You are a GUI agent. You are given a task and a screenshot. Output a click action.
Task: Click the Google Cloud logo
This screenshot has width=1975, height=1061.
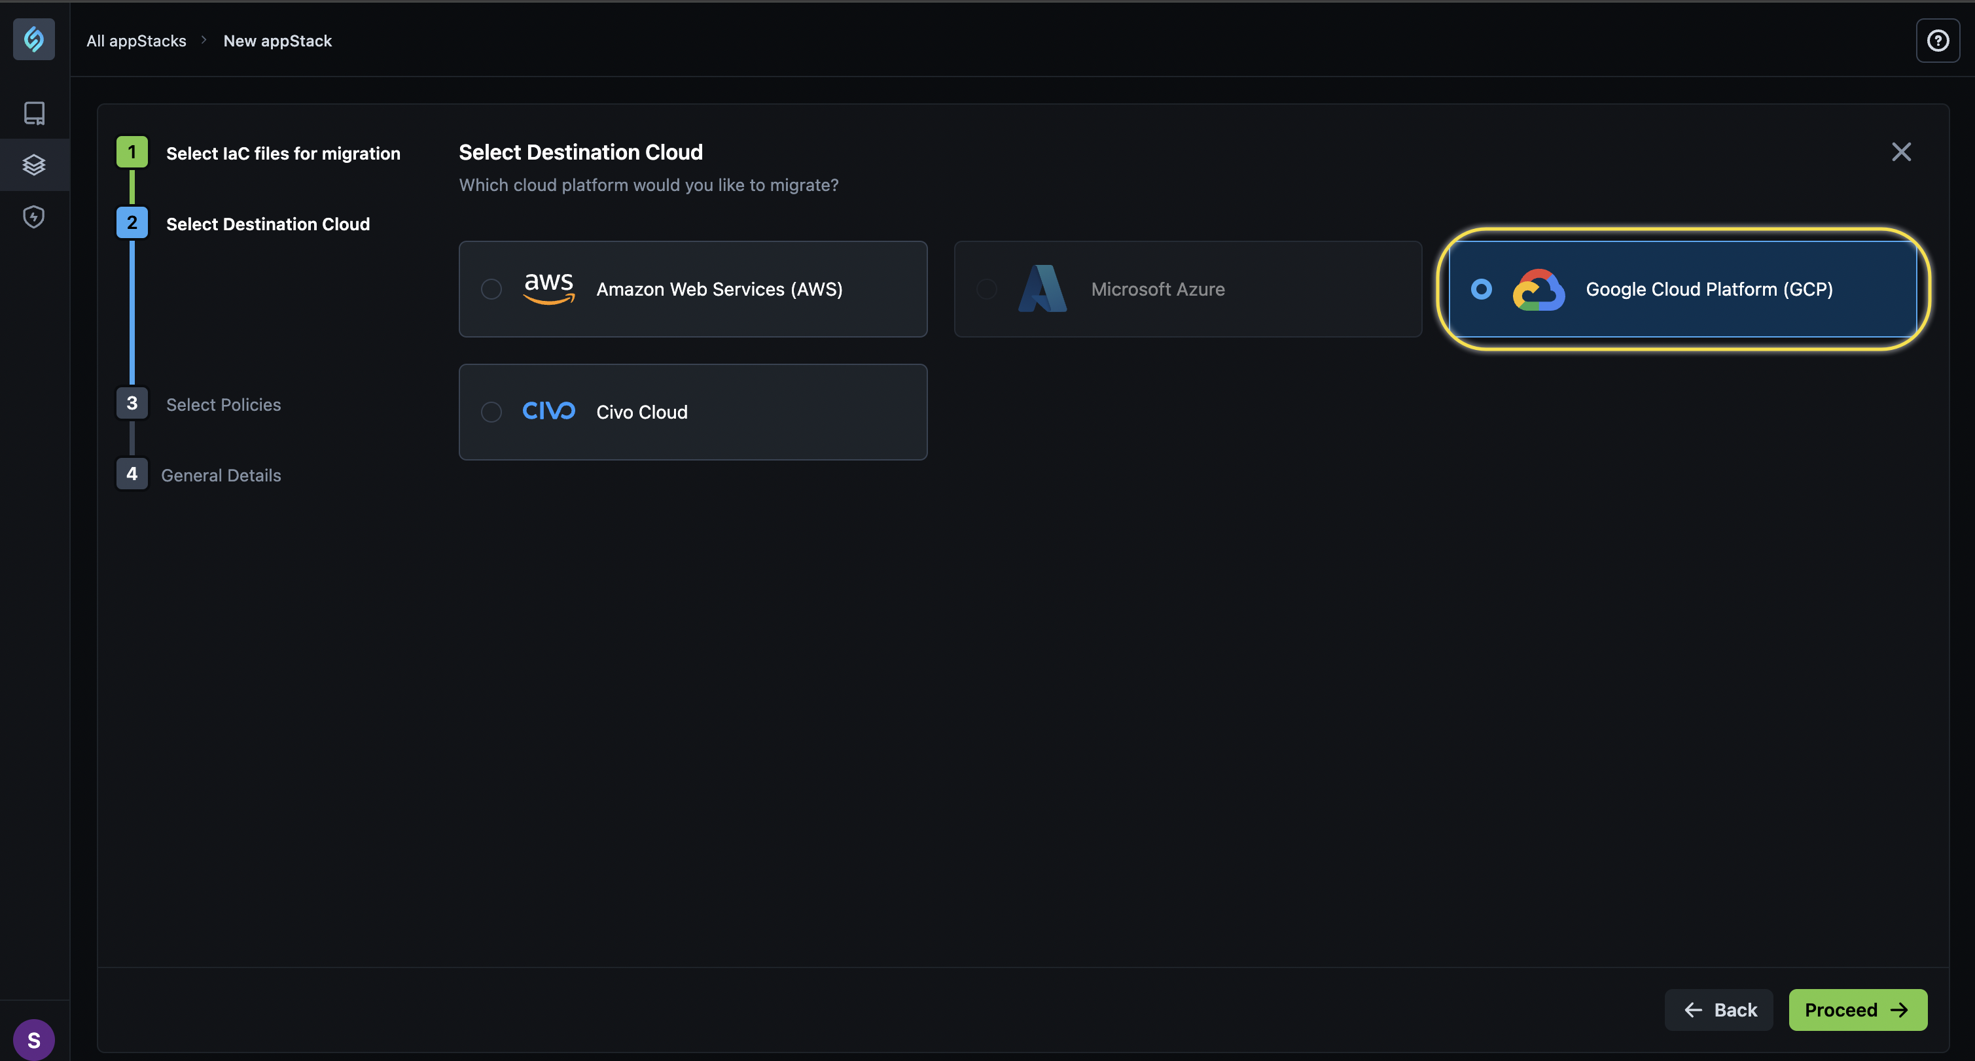pos(1538,289)
